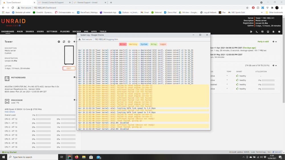The image size is (285, 160).
Task: Click the Reboot icon in Tower panel
Action: coord(64,42)
